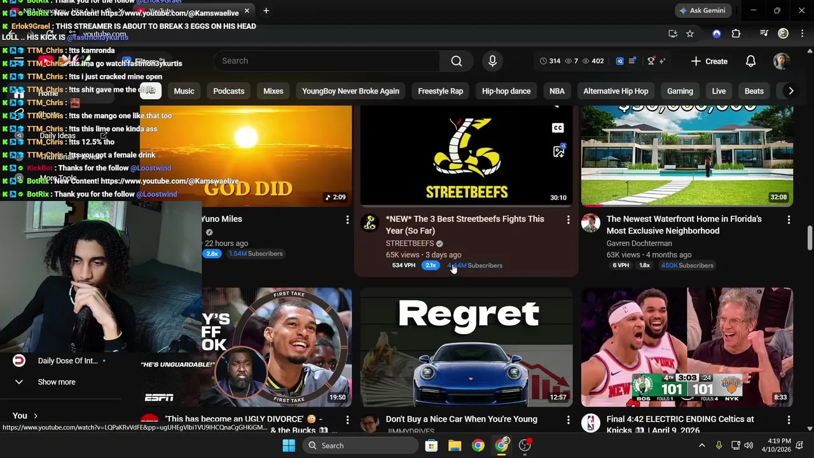Screen dimensions: 814x458
Task: Click CC icon on Streetbeefs thumbnail
Action: pos(558,128)
